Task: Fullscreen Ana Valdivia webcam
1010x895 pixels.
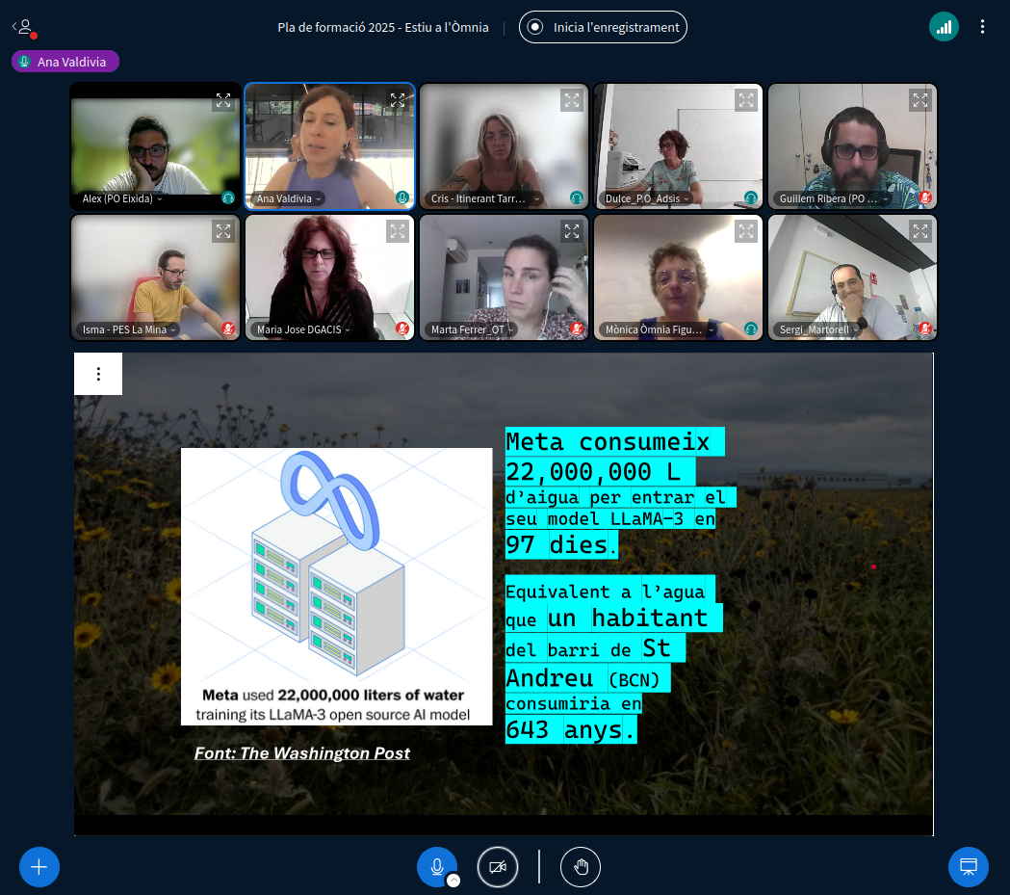Action: (x=398, y=100)
